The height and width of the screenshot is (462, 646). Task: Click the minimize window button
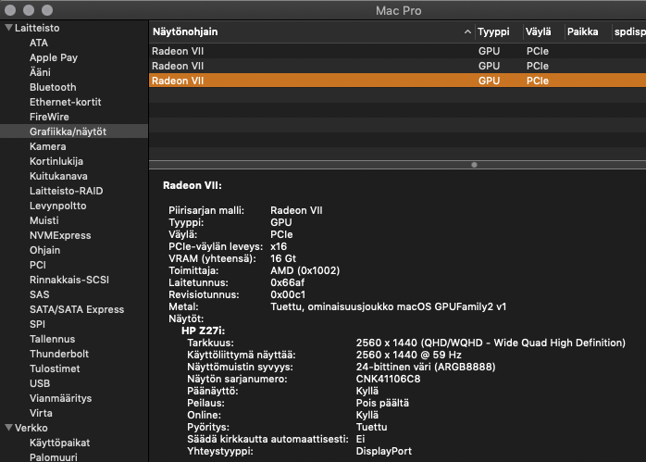(x=29, y=10)
